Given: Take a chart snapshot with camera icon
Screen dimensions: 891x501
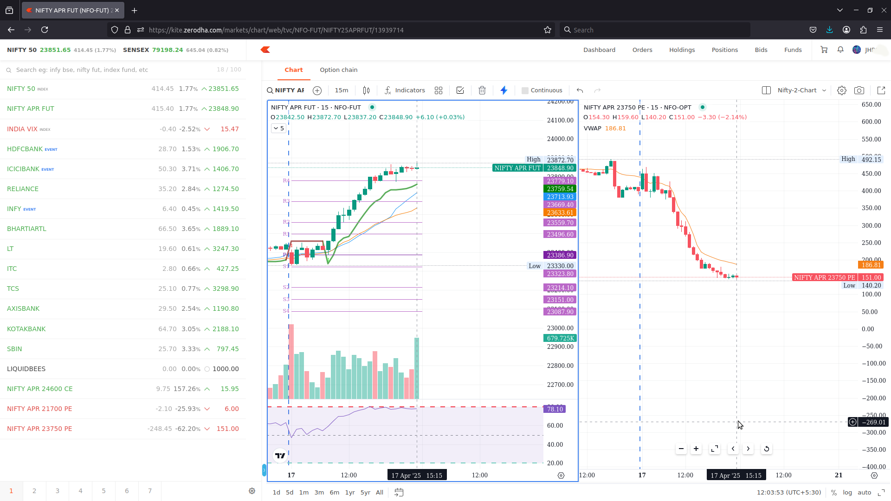Looking at the screenshot, I should click(859, 90).
